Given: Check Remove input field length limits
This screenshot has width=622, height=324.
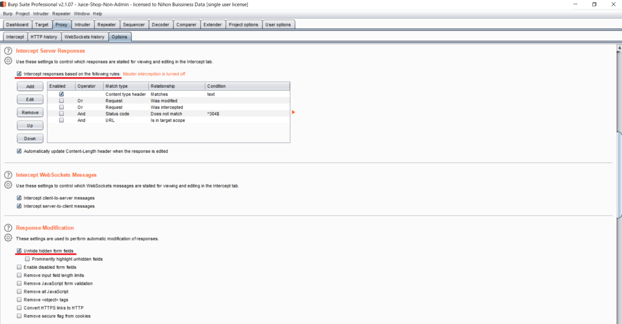Looking at the screenshot, I should (20, 275).
